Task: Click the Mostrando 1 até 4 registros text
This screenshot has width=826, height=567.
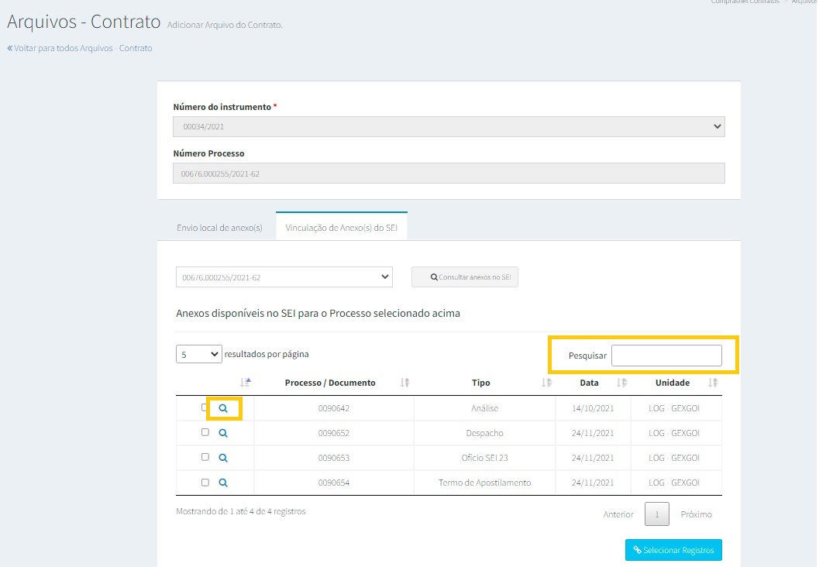Action: (241, 511)
